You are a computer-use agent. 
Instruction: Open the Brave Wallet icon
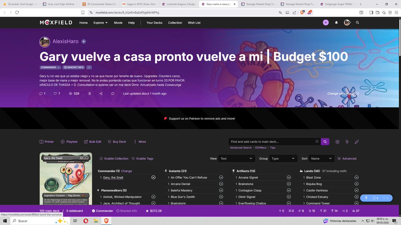(378, 12)
